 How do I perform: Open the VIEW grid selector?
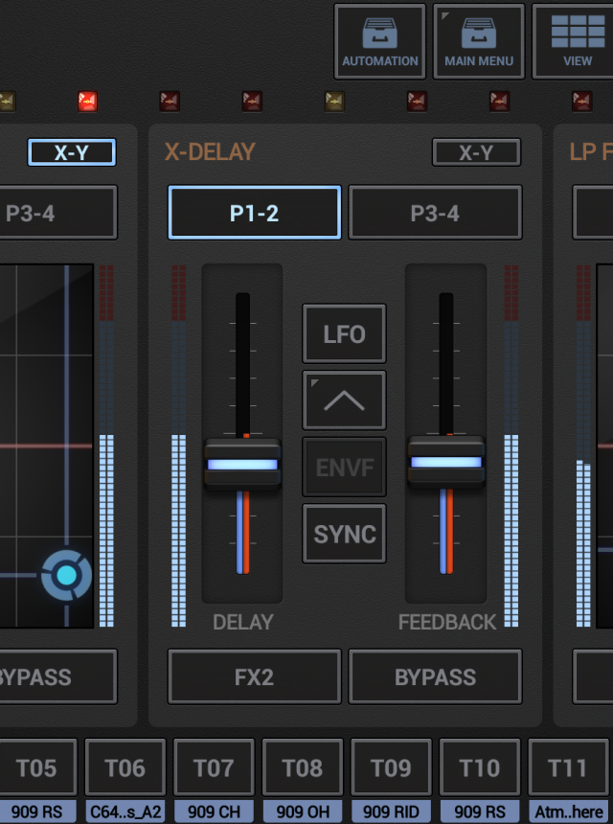click(x=574, y=41)
